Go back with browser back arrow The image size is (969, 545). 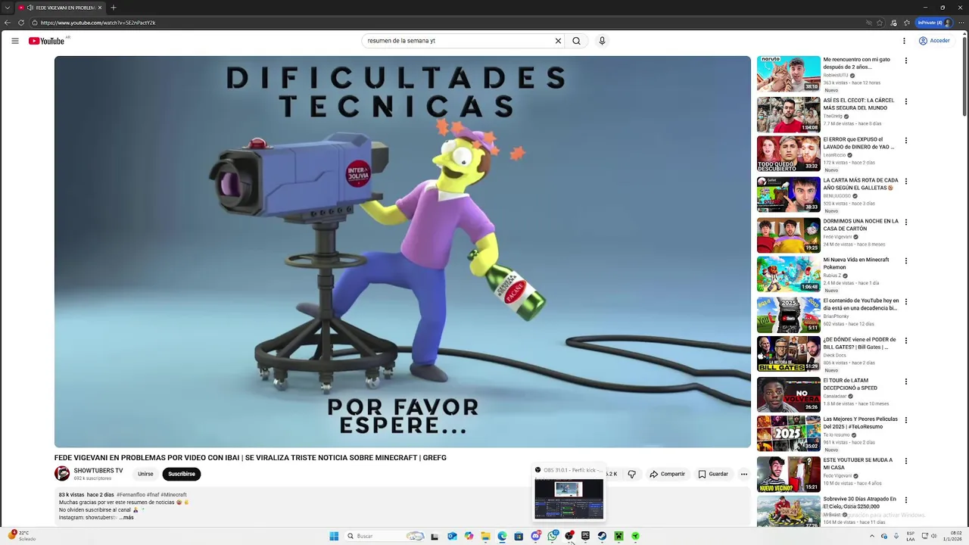(x=8, y=23)
